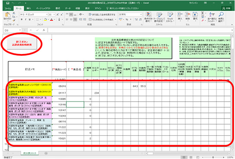Toggle Underline formatting
The width and height of the screenshot is (235, 159).
29,19
